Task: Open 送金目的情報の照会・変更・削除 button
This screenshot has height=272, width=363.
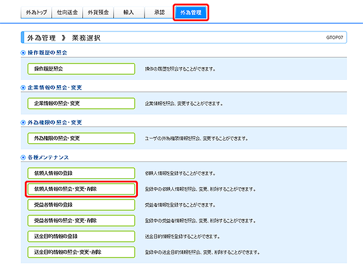Action: coord(80,251)
